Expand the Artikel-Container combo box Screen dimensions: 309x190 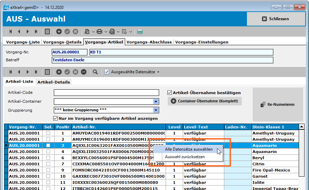click(x=156, y=101)
